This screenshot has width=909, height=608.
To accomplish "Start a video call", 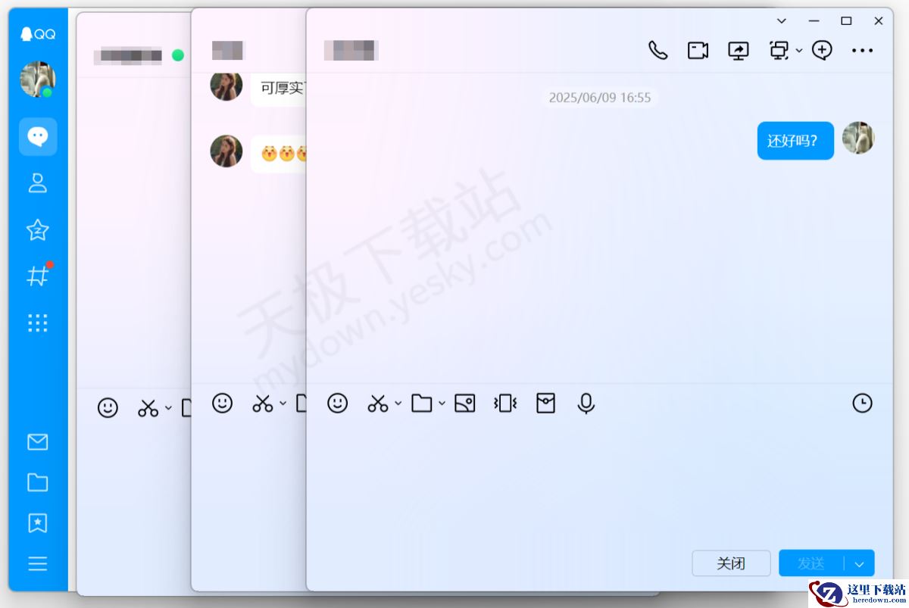I will [x=697, y=50].
